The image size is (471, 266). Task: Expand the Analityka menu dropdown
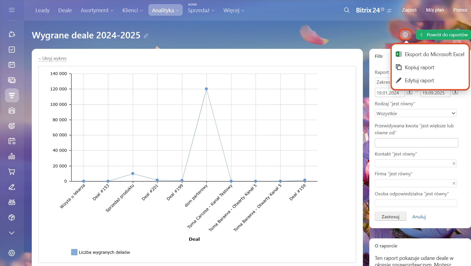click(165, 10)
